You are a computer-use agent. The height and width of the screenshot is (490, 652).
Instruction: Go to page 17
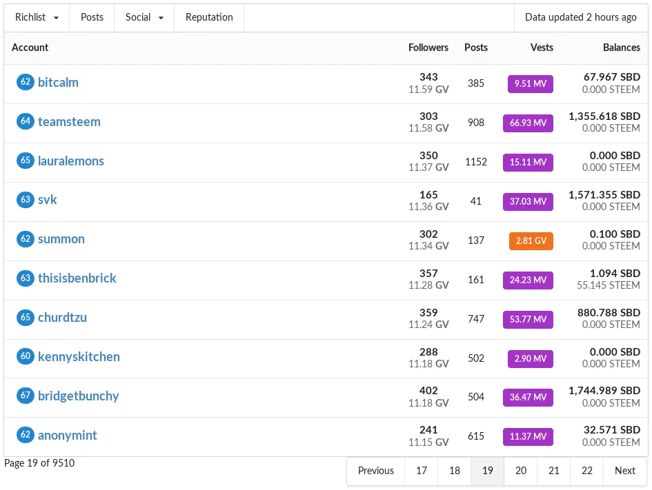[x=422, y=471]
